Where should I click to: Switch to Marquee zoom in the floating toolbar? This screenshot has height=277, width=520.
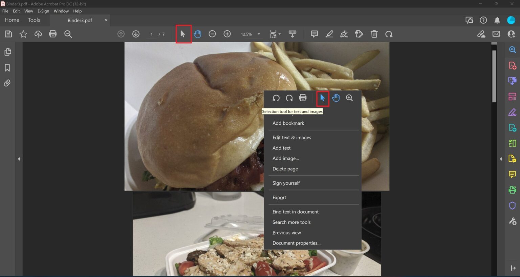pos(349,98)
